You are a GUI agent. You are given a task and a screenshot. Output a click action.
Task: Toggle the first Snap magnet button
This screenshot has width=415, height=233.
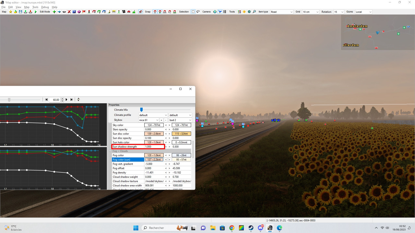tap(155, 12)
